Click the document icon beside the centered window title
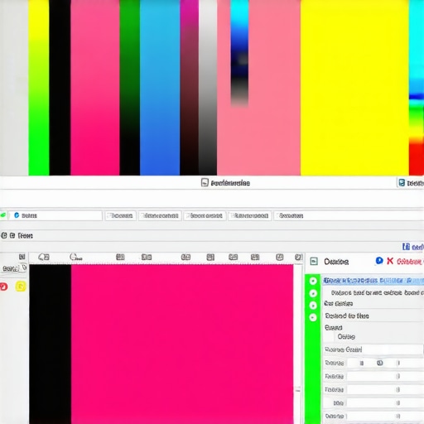 [x=205, y=182]
